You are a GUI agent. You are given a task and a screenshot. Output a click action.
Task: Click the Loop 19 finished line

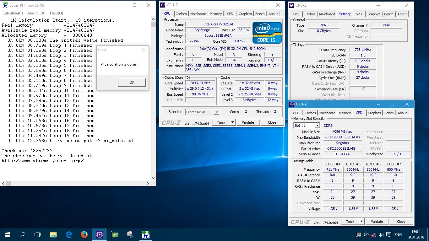coord(51,136)
